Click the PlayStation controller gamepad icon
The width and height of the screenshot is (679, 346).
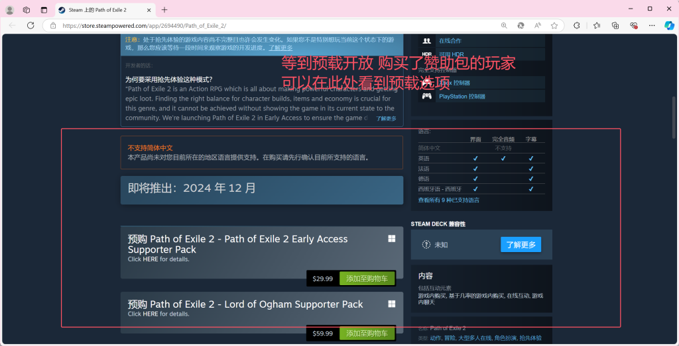coord(427,96)
